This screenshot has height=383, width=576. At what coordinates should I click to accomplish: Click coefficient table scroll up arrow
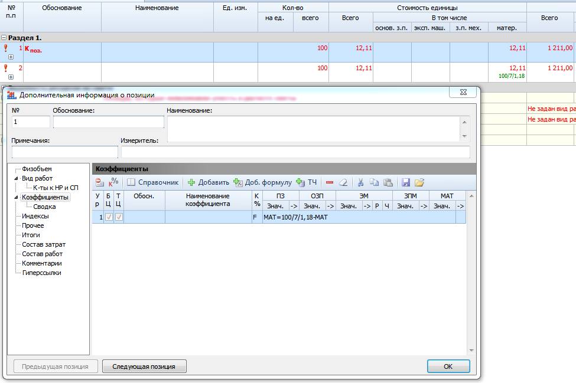tap(471, 196)
